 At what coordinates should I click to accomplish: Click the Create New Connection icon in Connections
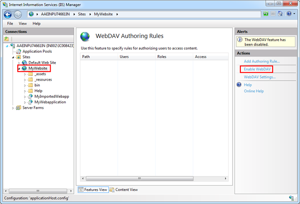pos(7,39)
